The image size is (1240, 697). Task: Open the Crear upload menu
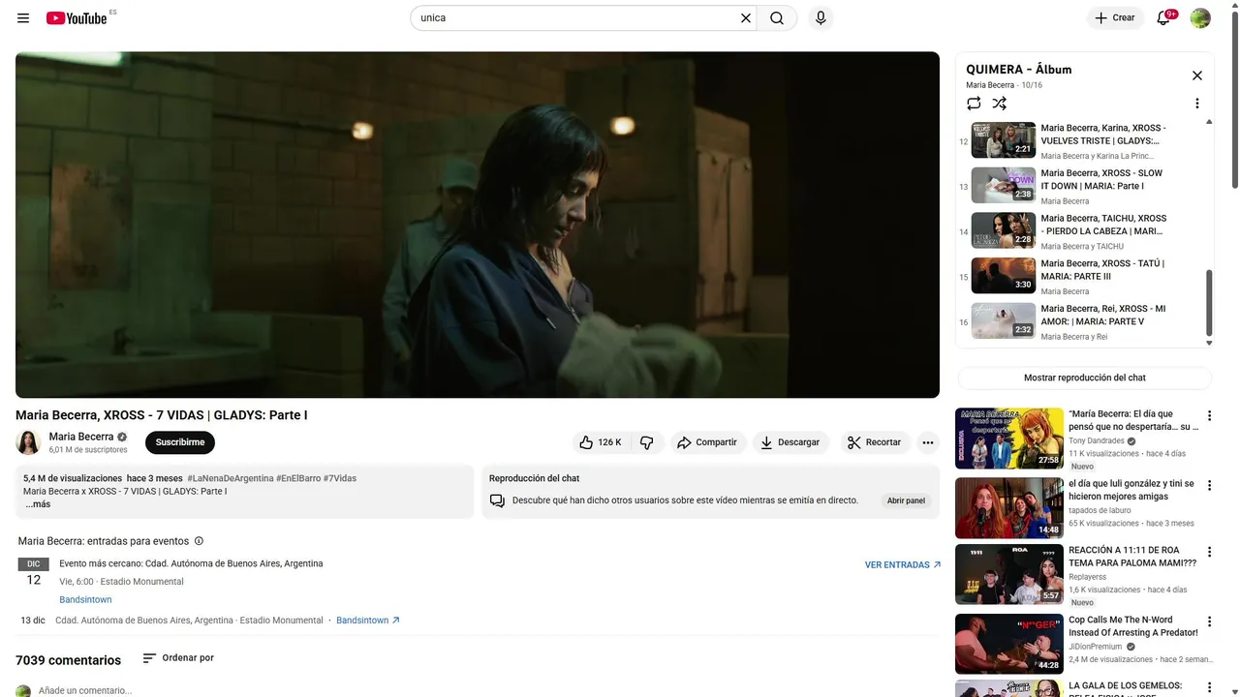1115,18
